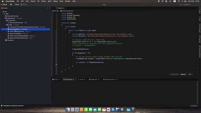The height and width of the screenshot is (113, 201).
Task: Open the Edit menu
Action: pyautogui.click(x=22, y=1)
